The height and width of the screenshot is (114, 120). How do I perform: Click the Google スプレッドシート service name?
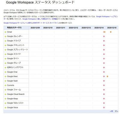(x=17, y=50)
